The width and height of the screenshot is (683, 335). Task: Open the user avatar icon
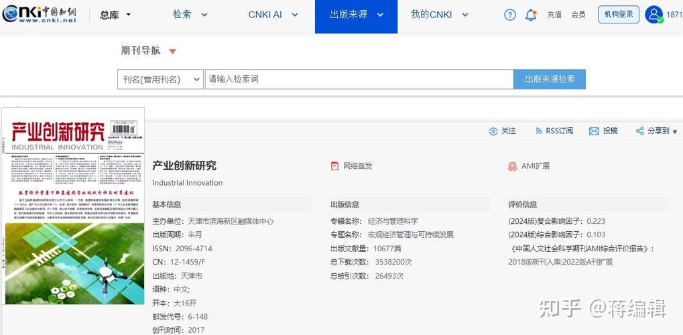pos(654,14)
